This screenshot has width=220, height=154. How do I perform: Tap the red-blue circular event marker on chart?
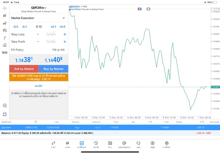148,9
